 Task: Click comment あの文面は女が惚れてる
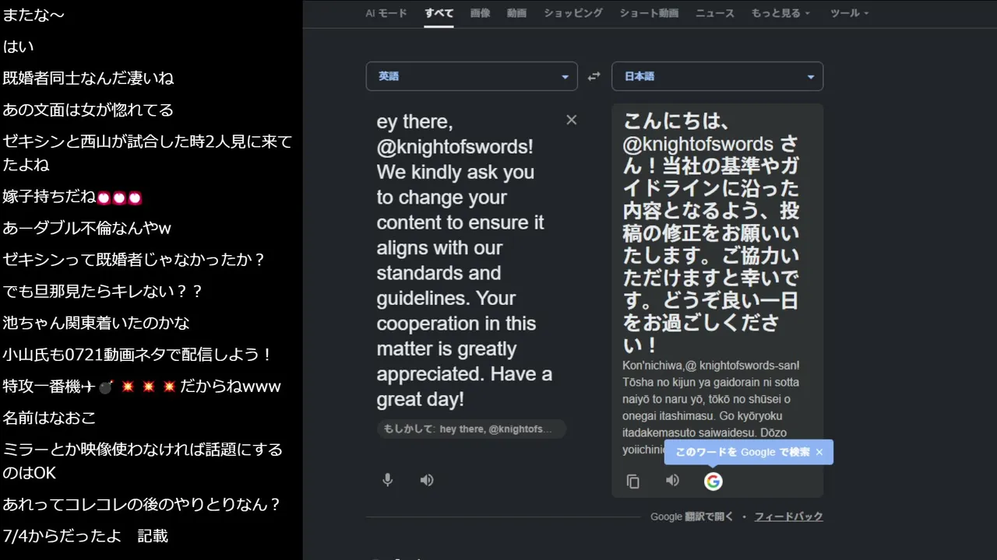click(x=88, y=110)
